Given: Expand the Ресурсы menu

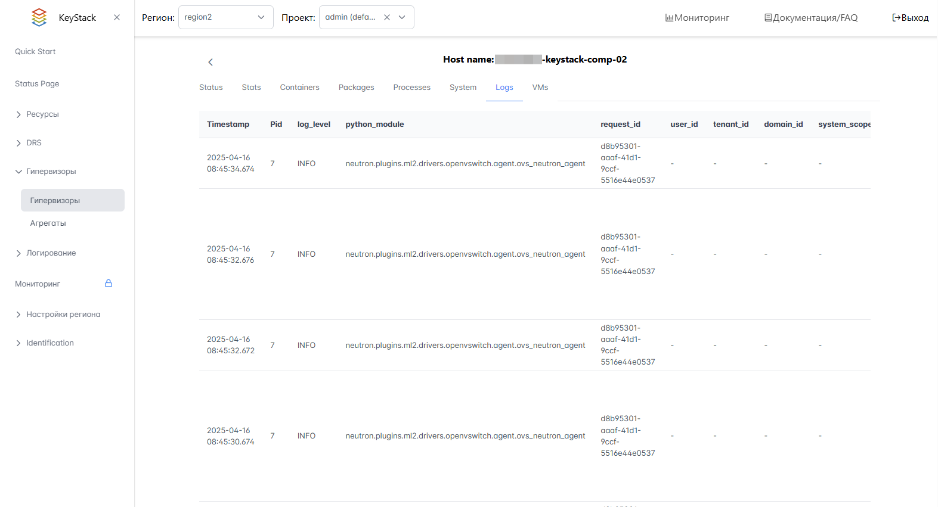Looking at the screenshot, I should tap(42, 114).
